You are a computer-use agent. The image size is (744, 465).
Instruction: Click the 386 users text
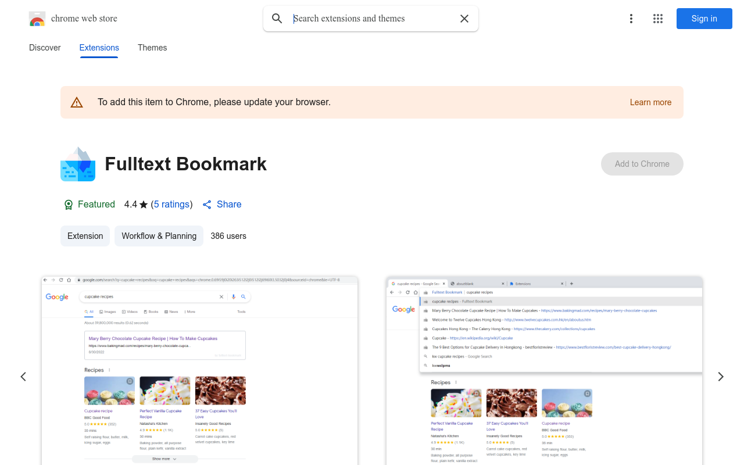click(x=228, y=236)
